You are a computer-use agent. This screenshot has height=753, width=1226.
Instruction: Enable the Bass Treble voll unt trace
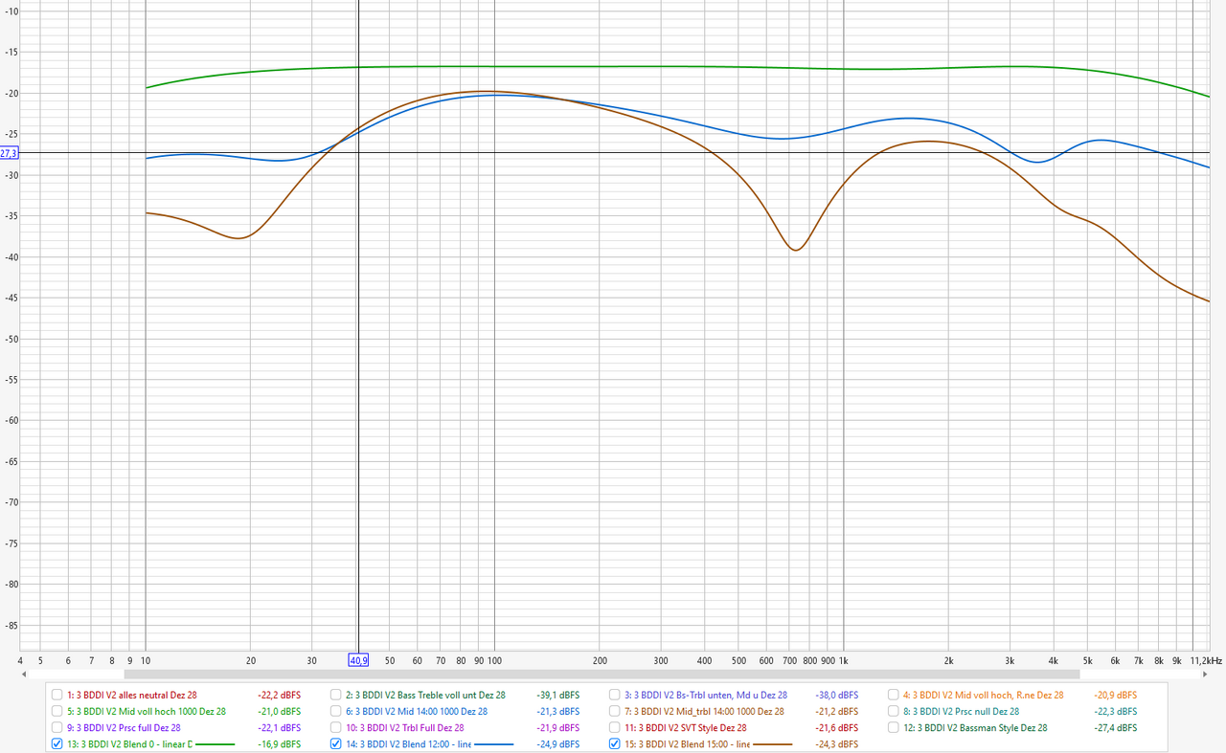tap(336, 696)
